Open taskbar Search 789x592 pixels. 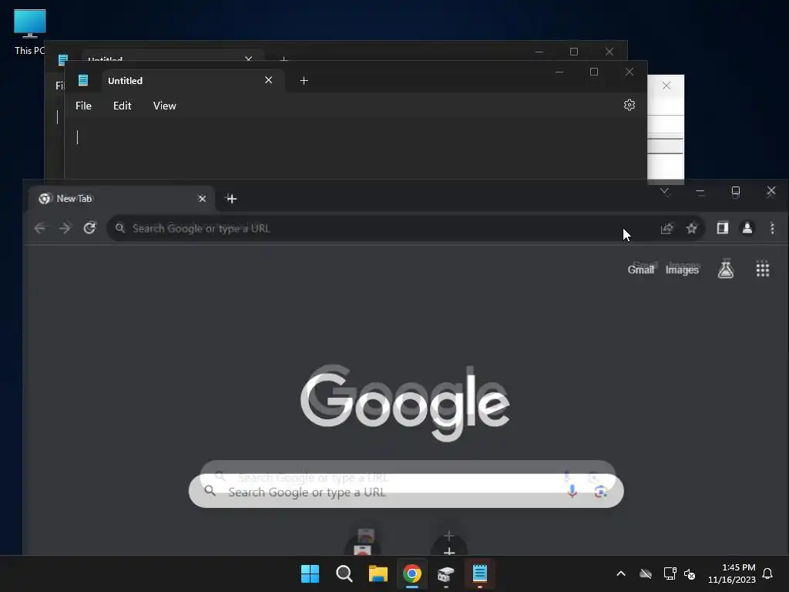(x=344, y=573)
